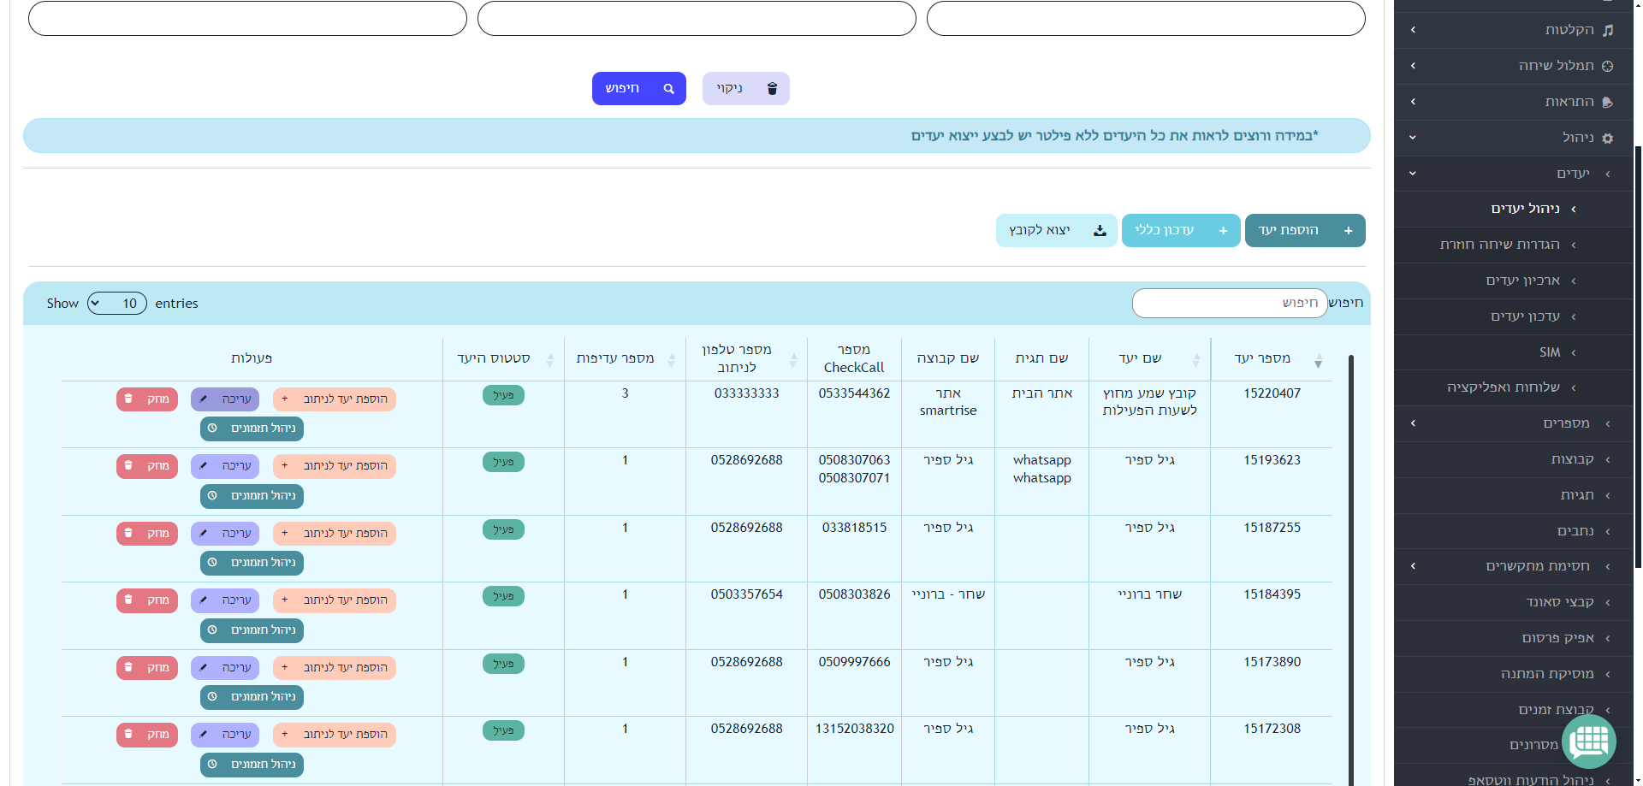Collapse the ניהול sidebar section
Image resolution: width=1643 pixels, height=786 pixels.
click(x=1513, y=138)
